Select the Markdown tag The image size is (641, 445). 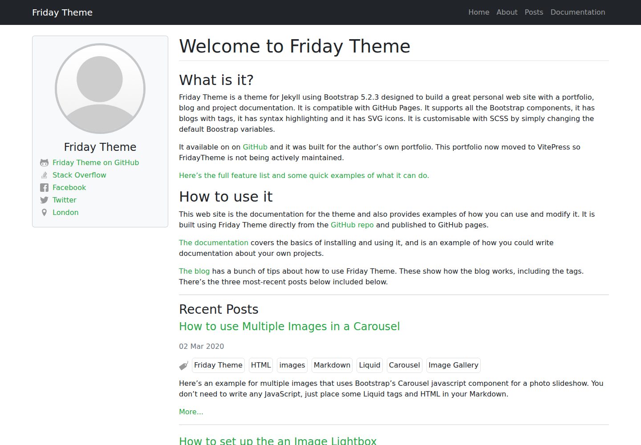point(332,365)
